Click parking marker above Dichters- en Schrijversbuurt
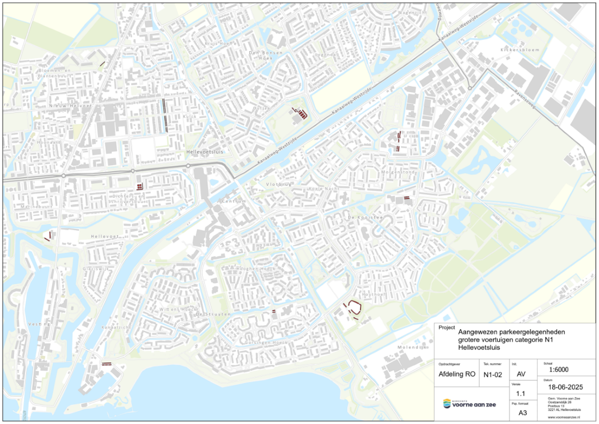Screen dimensions: 599x424 coord(139,186)
